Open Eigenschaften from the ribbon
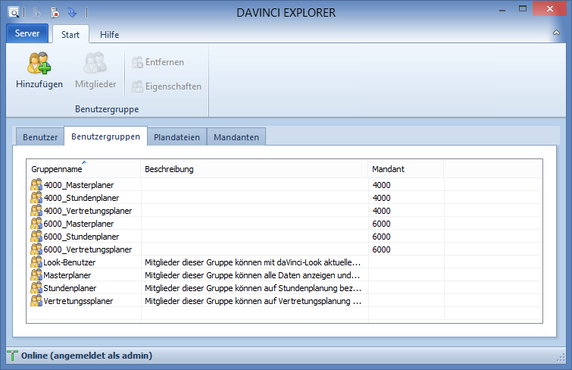Viewport: 572px width, 370px height. [x=165, y=86]
